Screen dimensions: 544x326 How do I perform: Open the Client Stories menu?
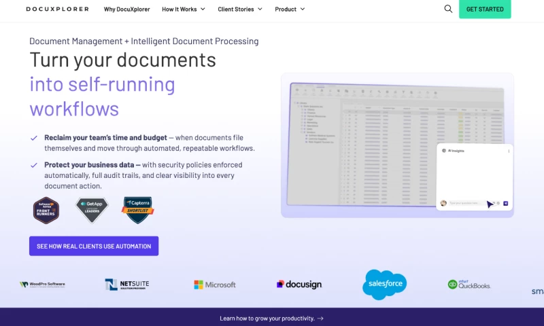tap(240, 10)
